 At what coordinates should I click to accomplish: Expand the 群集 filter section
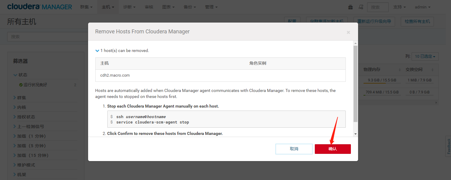pos(20,98)
